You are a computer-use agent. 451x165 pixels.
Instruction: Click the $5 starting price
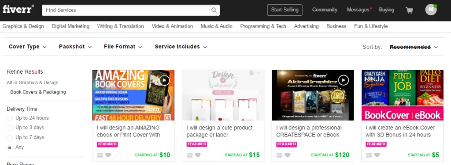tap(436, 155)
